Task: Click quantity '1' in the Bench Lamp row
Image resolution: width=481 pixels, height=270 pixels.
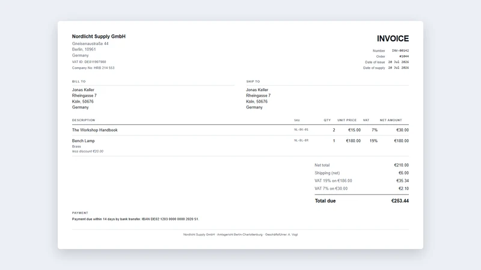Action: pyautogui.click(x=334, y=141)
